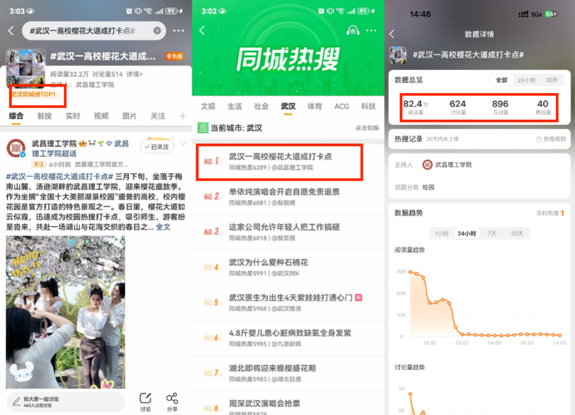Tap the plus icon after 关注 tab
Screen dimensions: 575x415
pyautogui.click(x=183, y=116)
